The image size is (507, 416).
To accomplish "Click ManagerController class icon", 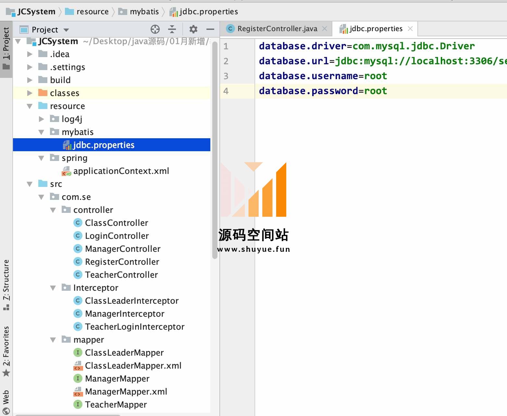I will (78, 249).
